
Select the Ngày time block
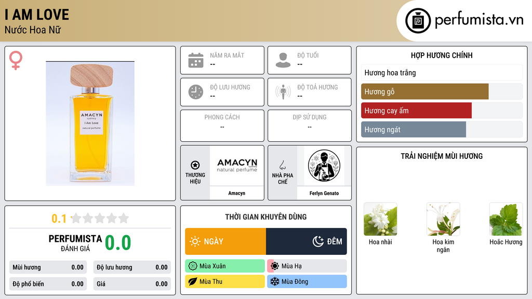[x=225, y=241]
